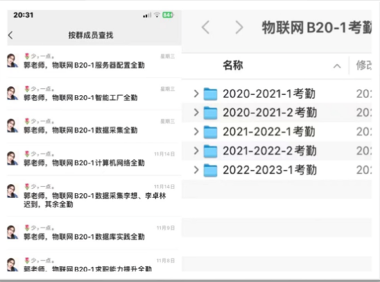Select the 2021-2022-1考勤 folder icon

[210, 132]
